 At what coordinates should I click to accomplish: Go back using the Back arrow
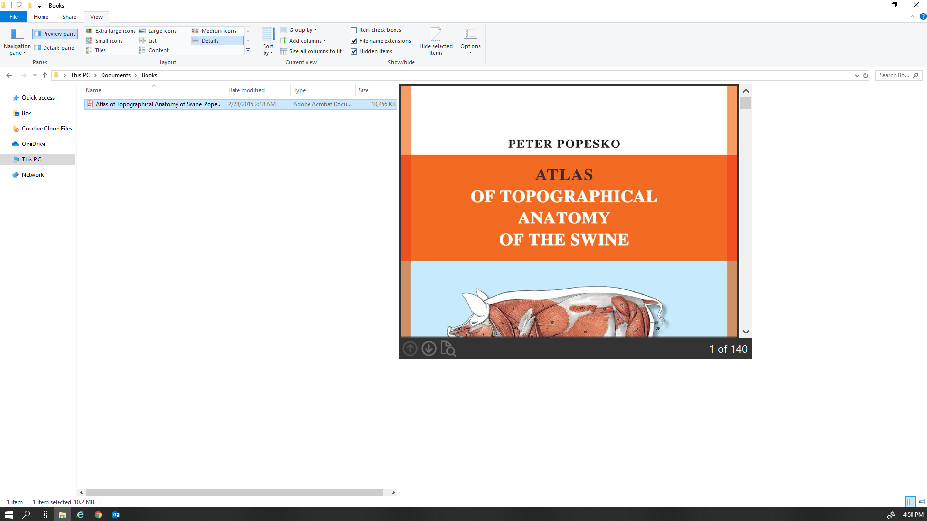[9, 75]
